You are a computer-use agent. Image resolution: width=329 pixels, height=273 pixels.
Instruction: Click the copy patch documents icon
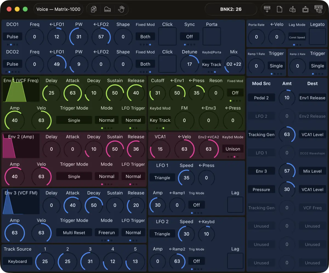93,9
